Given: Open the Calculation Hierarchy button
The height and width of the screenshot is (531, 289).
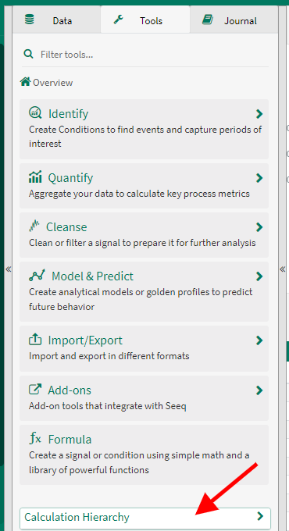Looking at the screenshot, I should (x=145, y=519).
